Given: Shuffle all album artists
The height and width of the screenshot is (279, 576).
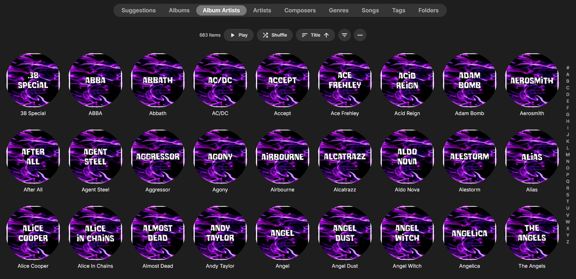Looking at the screenshot, I should click(275, 35).
